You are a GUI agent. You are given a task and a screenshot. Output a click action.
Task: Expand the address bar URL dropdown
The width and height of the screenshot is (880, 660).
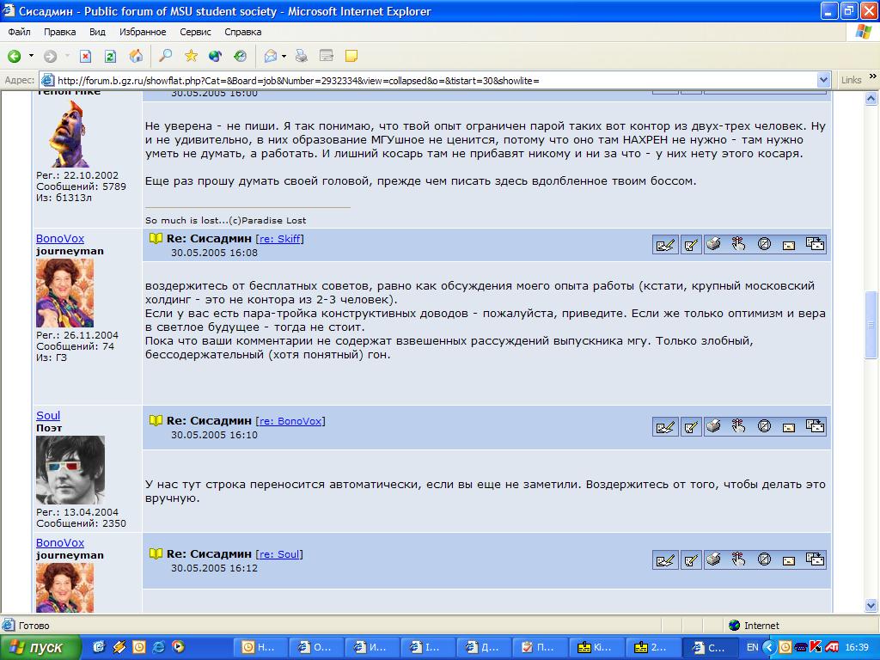click(823, 80)
